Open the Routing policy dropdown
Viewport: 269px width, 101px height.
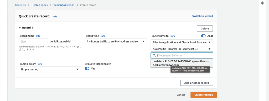click(x=50, y=69)
